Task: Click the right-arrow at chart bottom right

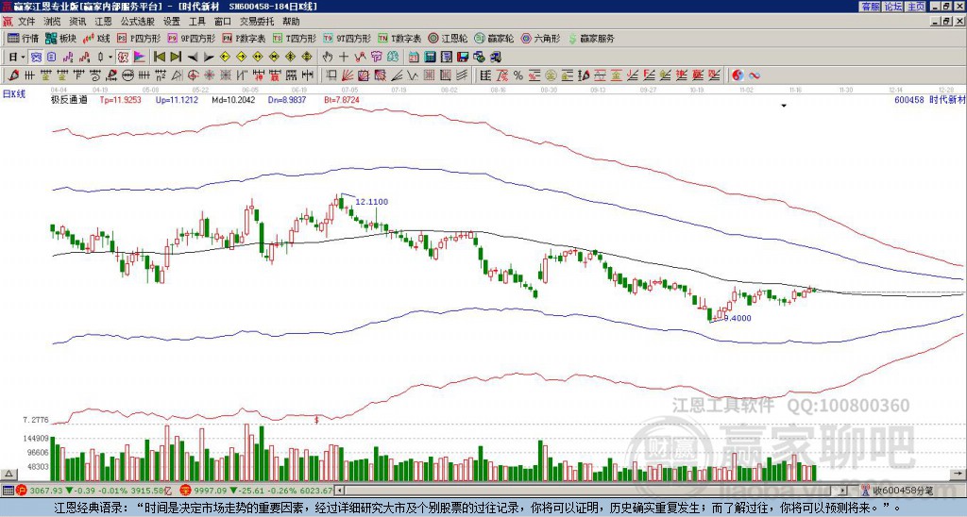Action: click(x=959, y=474)
